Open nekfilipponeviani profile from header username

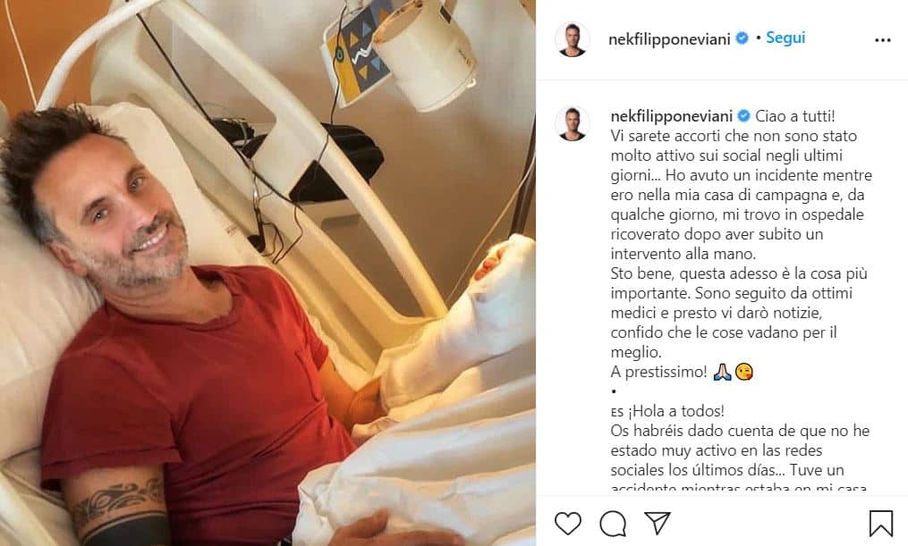(x=669, y=39)
